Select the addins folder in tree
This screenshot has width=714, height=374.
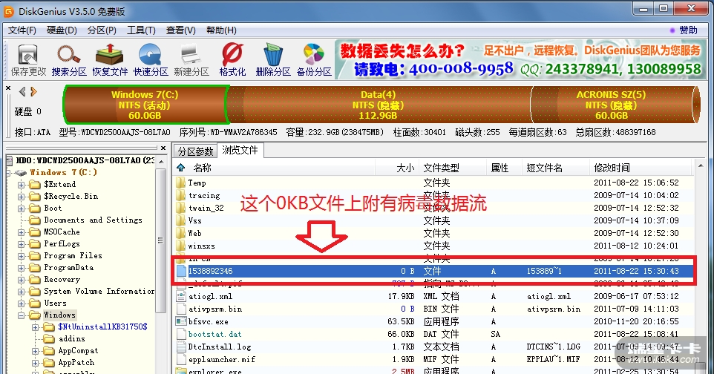pos(71,339)
